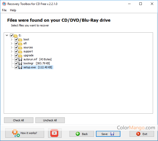Screen dimensions: 158x141
Task: Click the Save button
Action: (x=108, y=134)
